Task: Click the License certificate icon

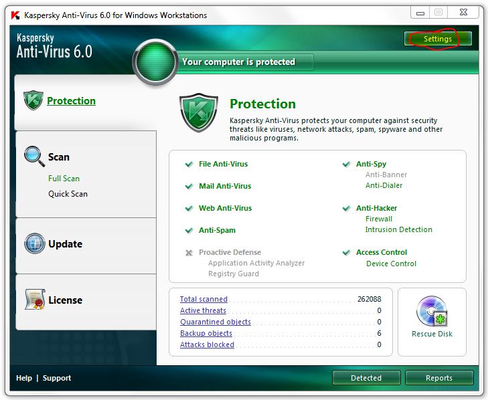Action: click(x=35, y=299)
